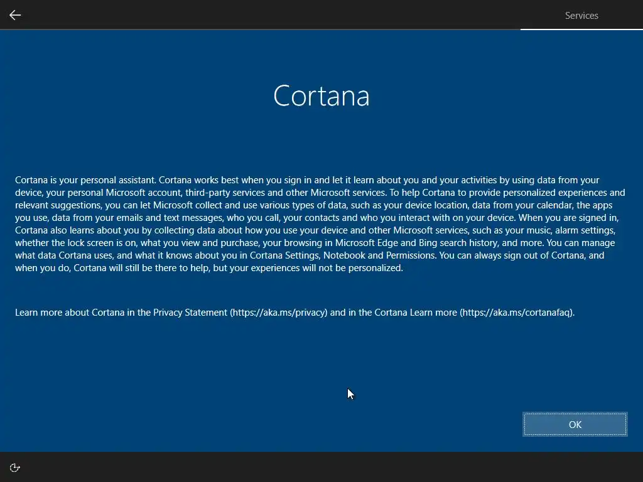Viewport: 643px width, 482px height.
Task: Select the Services tab
Action: click(581, 16)
